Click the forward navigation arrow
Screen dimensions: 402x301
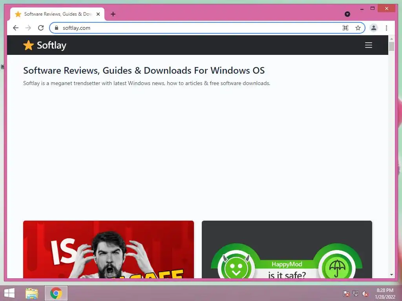(28, 28)
